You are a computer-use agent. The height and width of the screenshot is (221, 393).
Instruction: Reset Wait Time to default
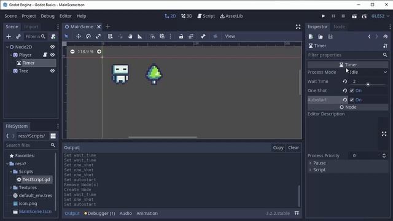point(345,81)
